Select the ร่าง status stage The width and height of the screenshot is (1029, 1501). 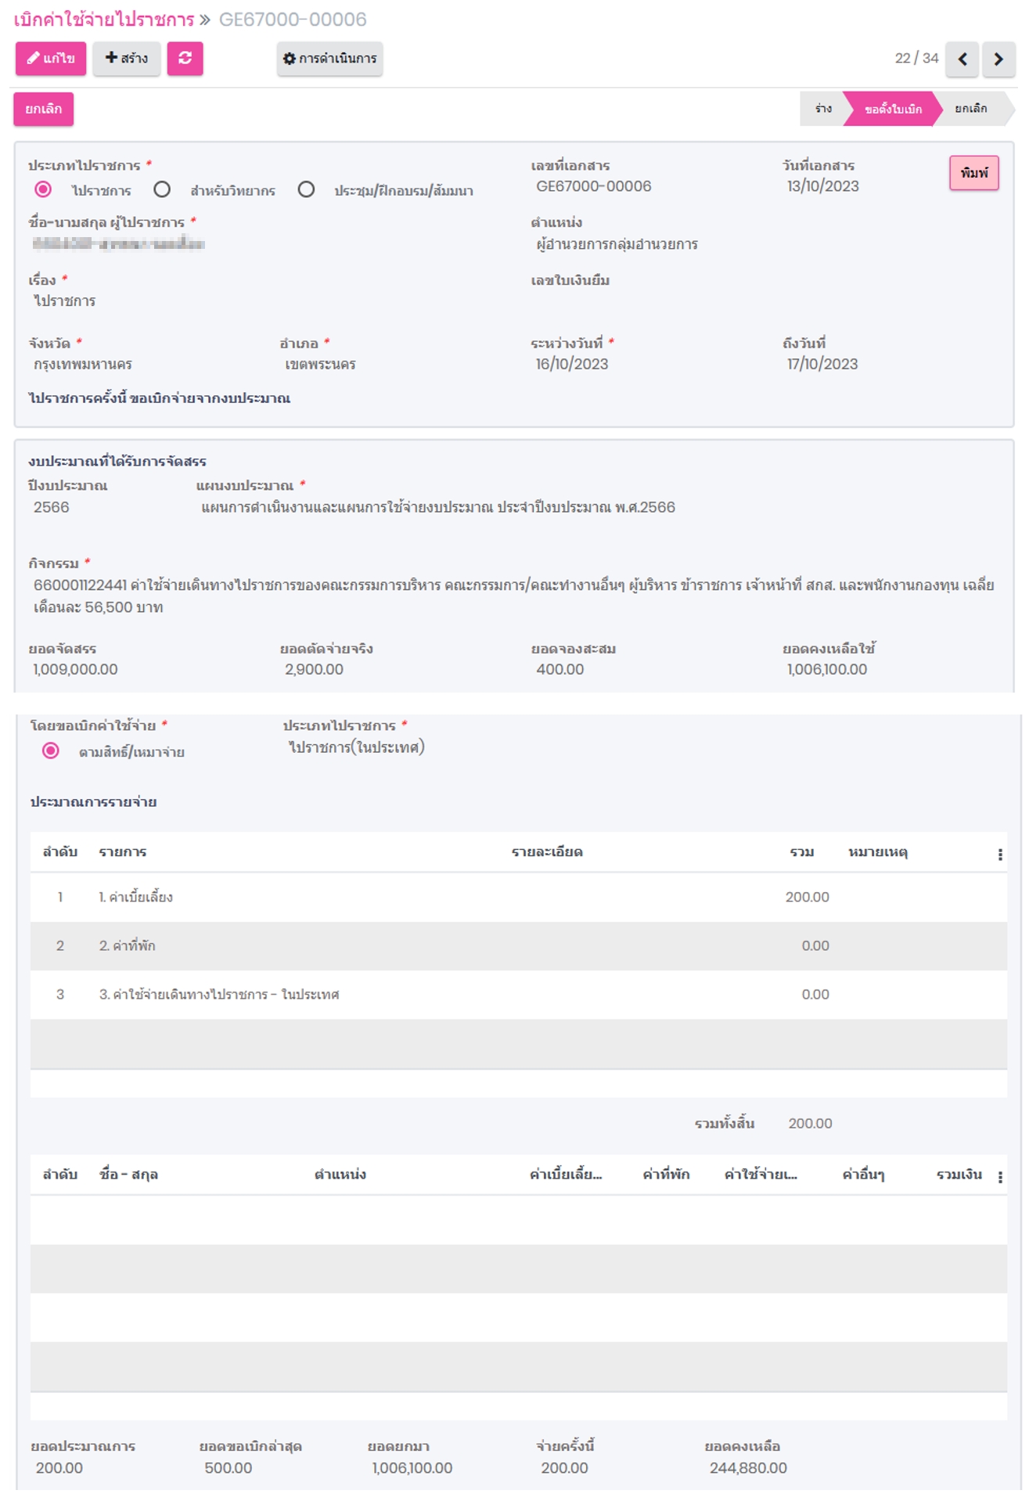coord(822,109)
